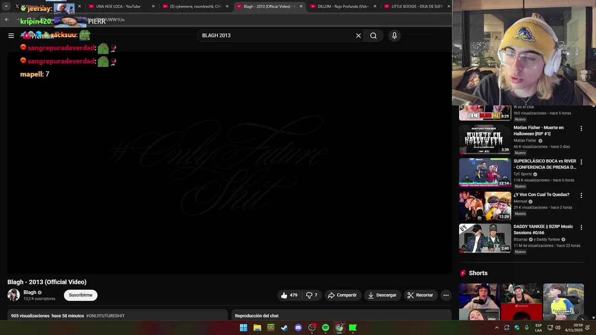Open ¿Y Vos Con Cual Te Quedas? thumbnail
This screenshot has height=335, width=596.
tap(485, 206)
